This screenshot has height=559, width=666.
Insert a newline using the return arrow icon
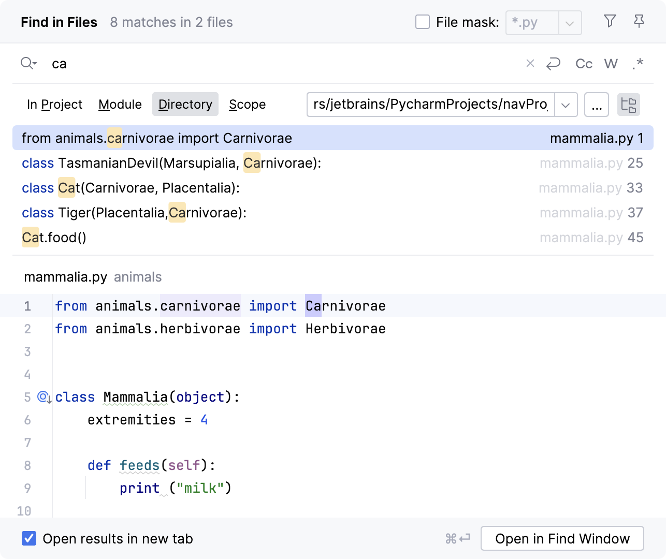(554, 63)
